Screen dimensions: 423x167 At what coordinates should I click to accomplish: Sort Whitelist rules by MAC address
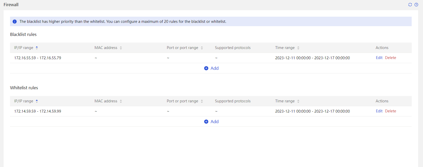pyautogui.click(x=121, y=101)
